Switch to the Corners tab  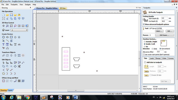tap(171, 58)
